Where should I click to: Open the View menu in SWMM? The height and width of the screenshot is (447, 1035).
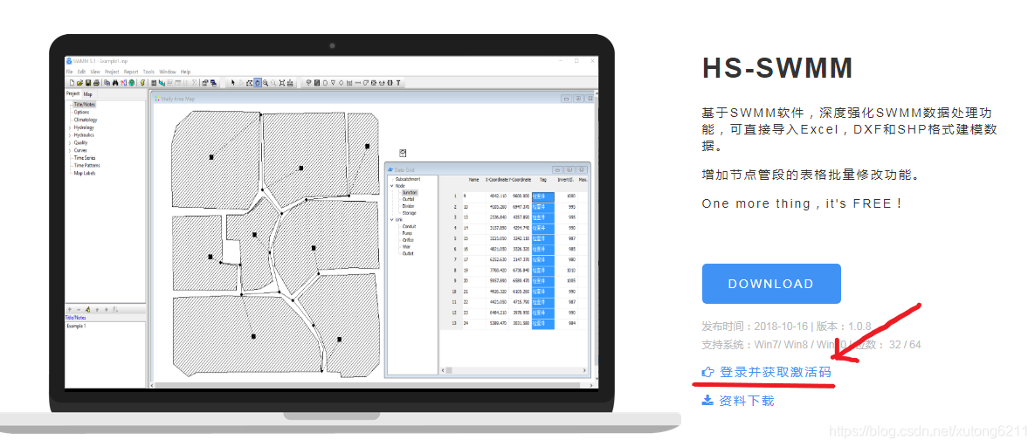pyautogui.click(x=95, y=72)
